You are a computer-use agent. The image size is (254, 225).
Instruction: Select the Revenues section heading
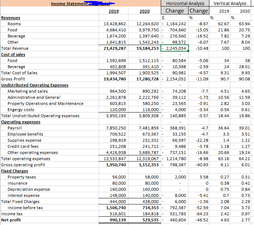(x=11, y=18)
